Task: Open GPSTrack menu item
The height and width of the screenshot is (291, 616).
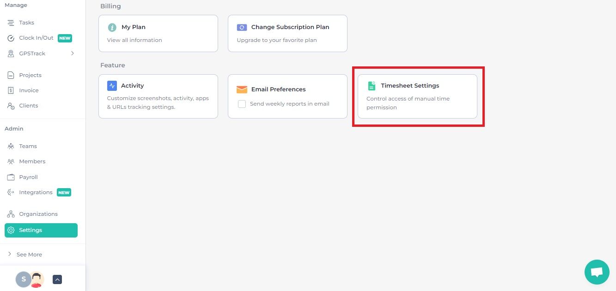Action: 32,53
